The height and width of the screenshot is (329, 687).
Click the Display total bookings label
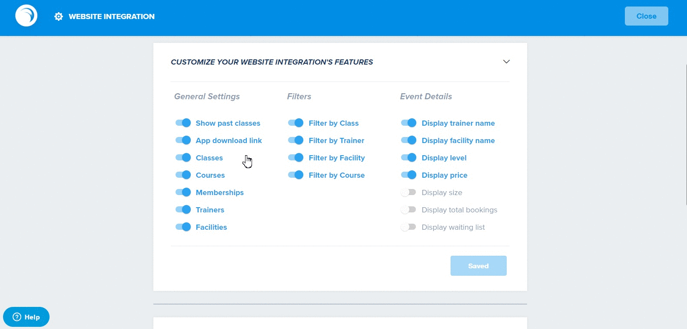(459, 210)
